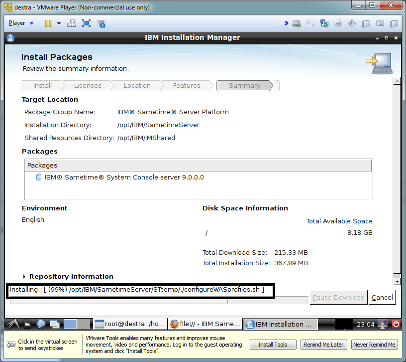406x362 pixels.
Task: Click the camera-style removable device icon
Action: click(380, 23)
